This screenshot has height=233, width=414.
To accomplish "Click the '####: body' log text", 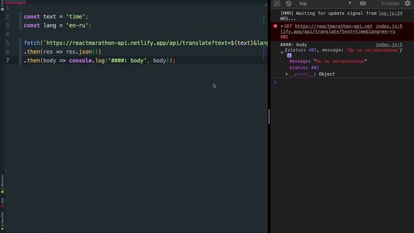I will point(293,45).
